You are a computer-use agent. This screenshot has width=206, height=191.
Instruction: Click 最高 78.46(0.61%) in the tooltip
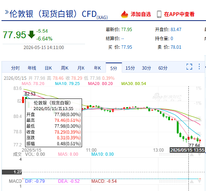[x=54, y=120]
